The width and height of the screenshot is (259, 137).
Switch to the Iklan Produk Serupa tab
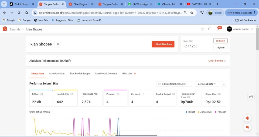click(x=80, y=74)
